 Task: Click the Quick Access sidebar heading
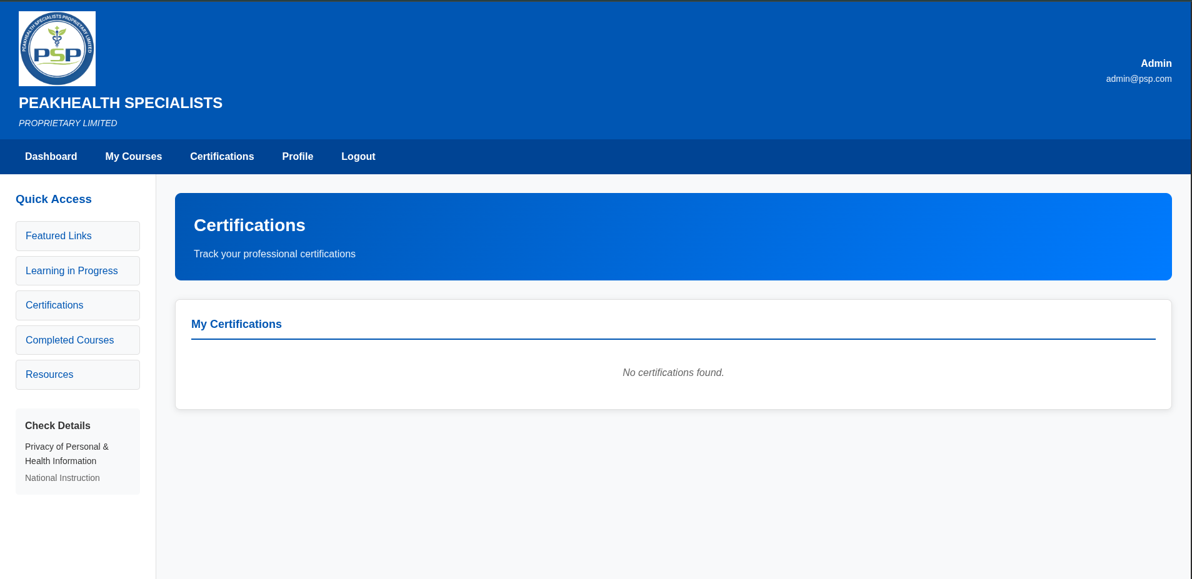click(x=54, y=199)
